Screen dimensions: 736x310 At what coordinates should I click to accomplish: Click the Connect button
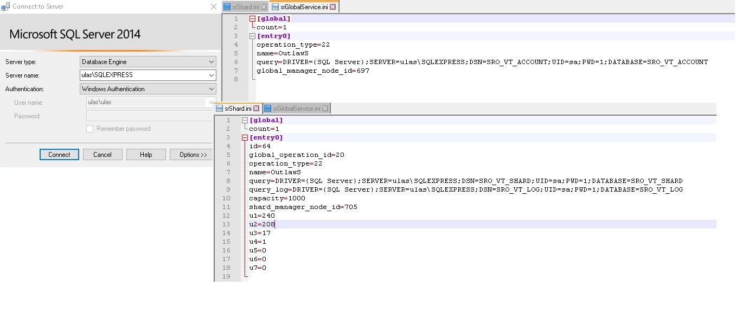tap(59, 155)
